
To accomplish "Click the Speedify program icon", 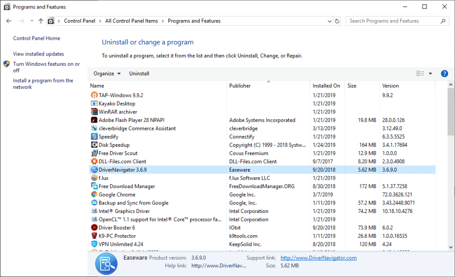I will pos(94,136).
